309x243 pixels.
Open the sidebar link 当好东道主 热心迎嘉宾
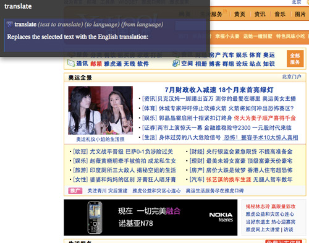tap(271, 222)
